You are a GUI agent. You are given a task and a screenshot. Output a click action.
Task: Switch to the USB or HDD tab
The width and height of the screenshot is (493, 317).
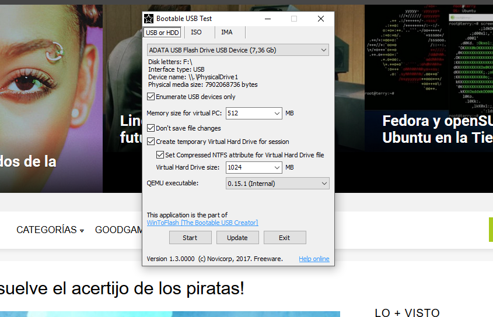click(162, 33)
